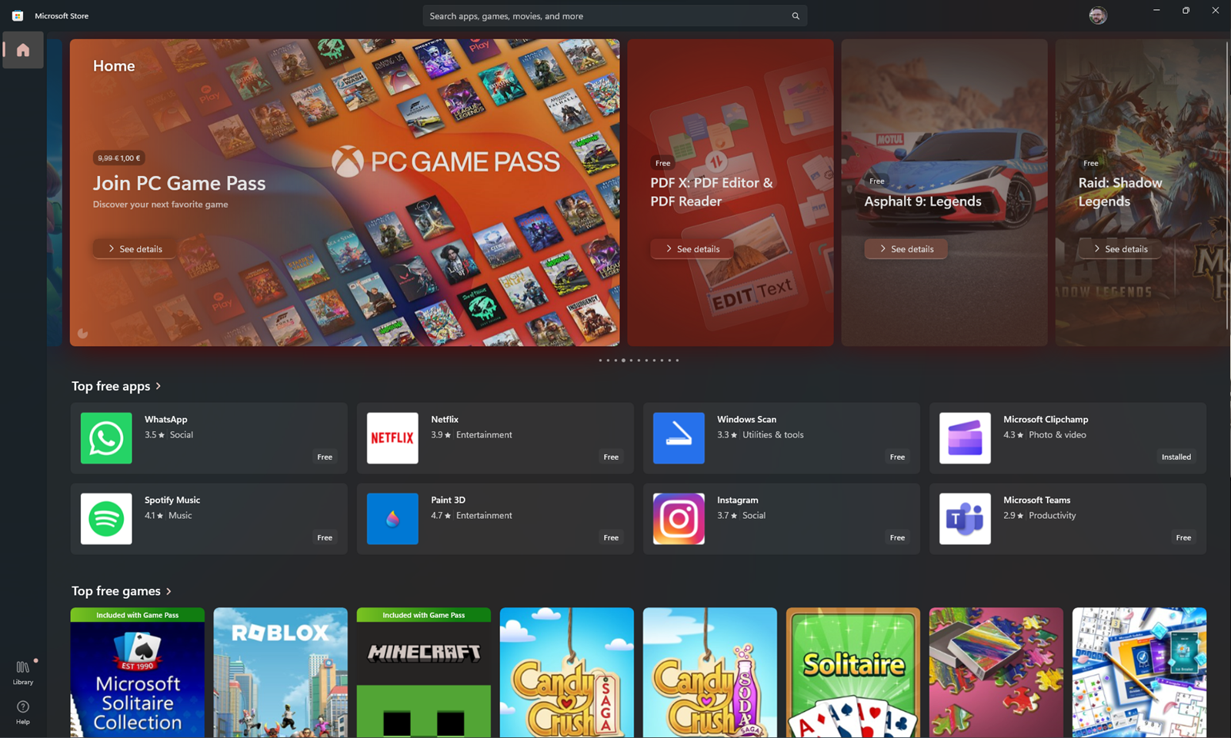The width and height of the screenshot is (1231, 738).
Task: Click Free button on Microsoft Teams card
Action: (x=1183, y=537)
